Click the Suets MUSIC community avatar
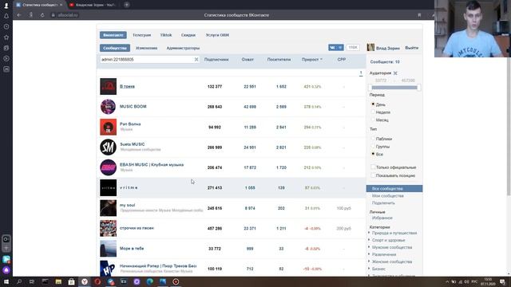This screenshot has height=287, width=511. 109,147
